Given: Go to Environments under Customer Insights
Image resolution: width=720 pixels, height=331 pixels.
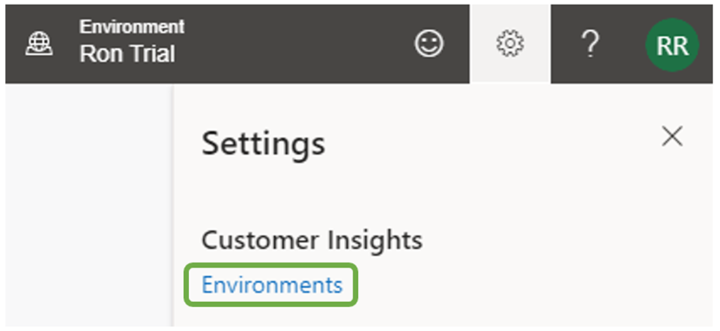Looking at the screenshot, I should click(271, 285).
